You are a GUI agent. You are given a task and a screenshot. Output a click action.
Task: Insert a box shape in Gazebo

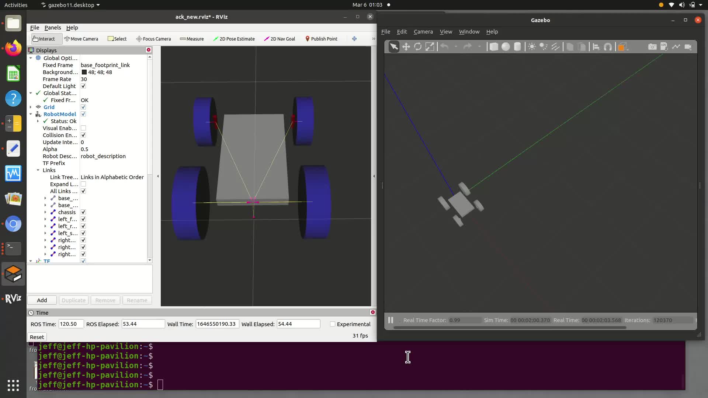[494, 47]
